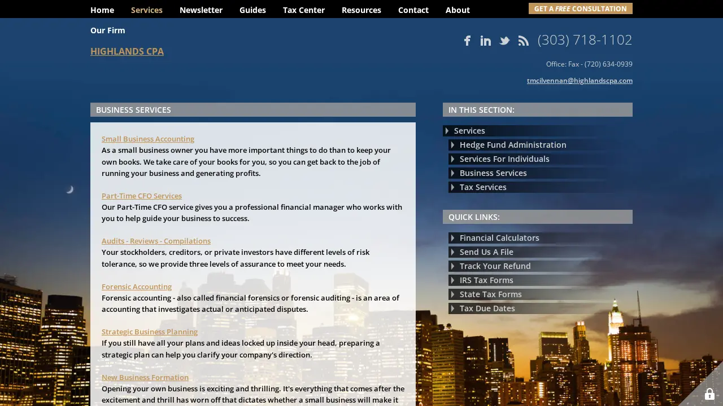Click the Our Firm text
The width and height of the screenshot is (723, 406).
pyautogui.click(x=108, y=30)
